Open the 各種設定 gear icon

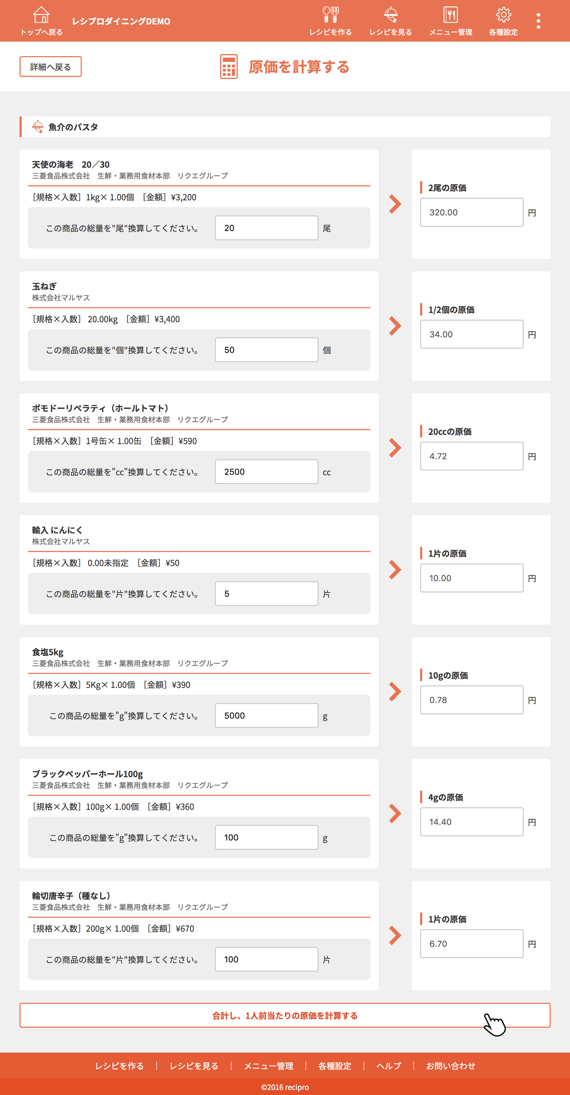tap(503, 15)
